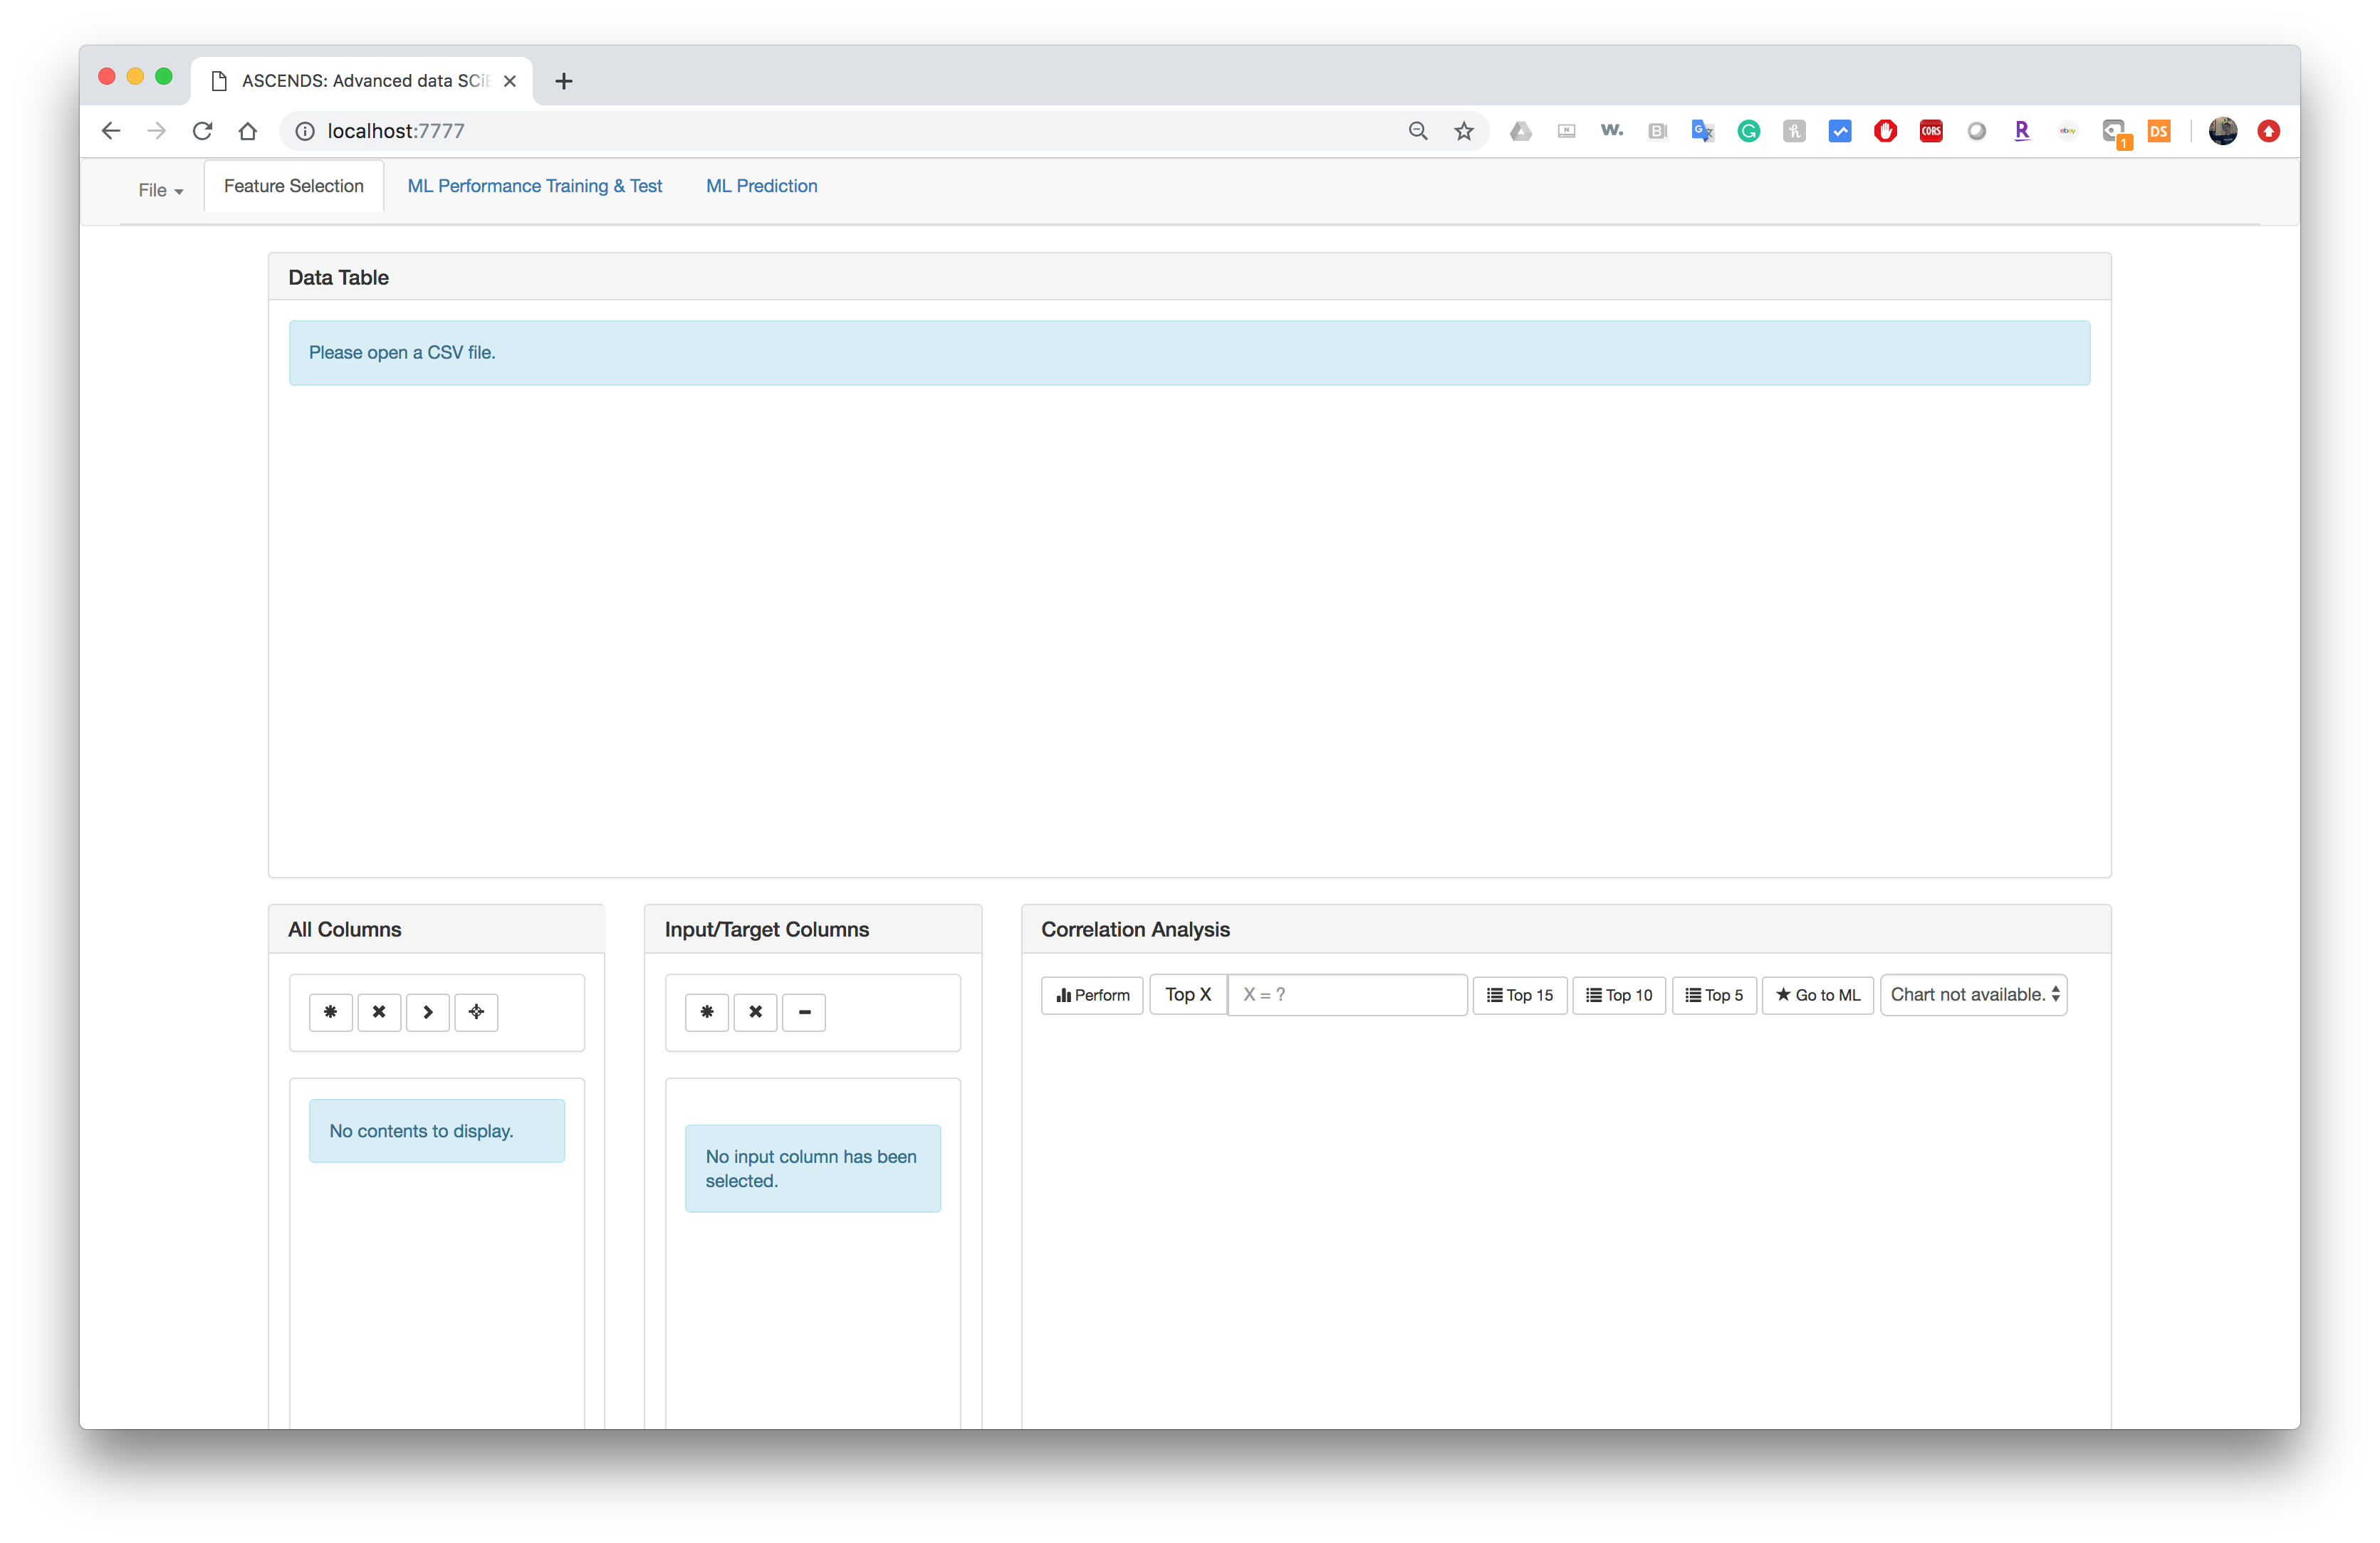2380x1543 pixels.
Task: Switch to ML Performance Training & Test tab
Action: click(x=534, y=186)
